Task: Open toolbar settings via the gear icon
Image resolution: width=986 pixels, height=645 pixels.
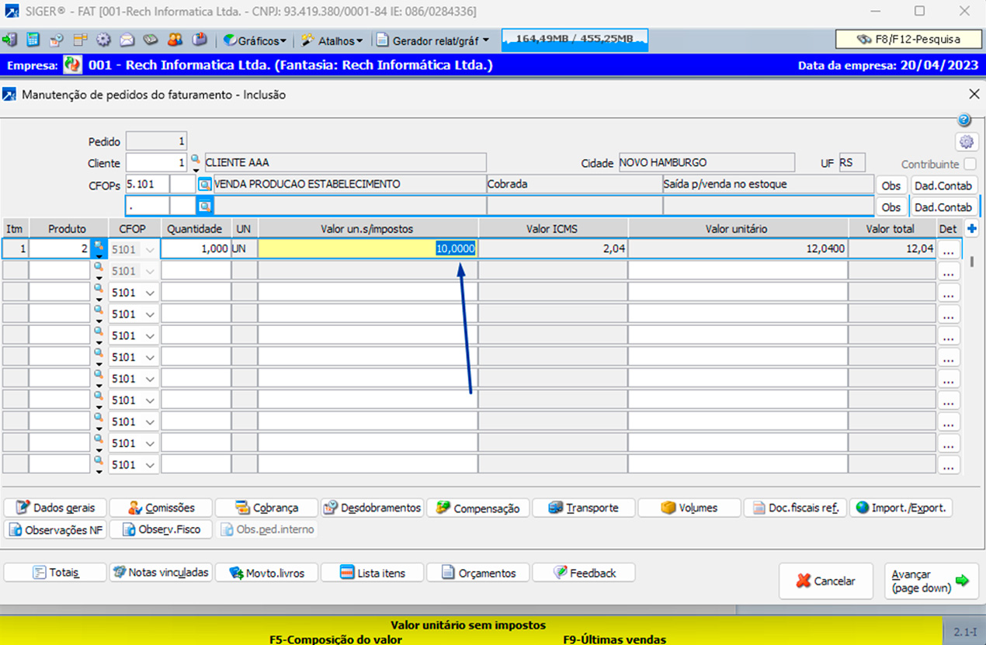Action: [102, 40]
